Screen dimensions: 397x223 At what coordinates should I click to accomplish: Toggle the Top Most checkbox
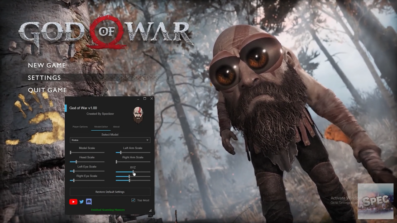(x=133, y=200)
